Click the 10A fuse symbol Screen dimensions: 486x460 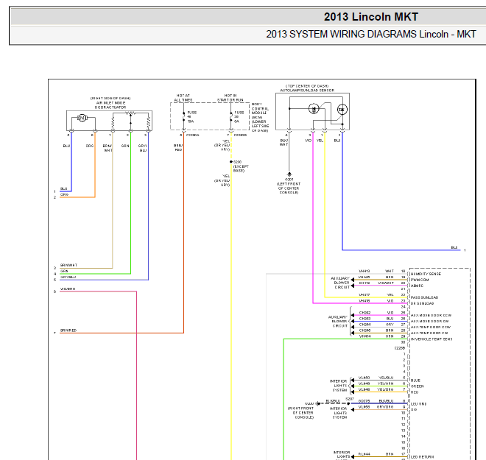pos(184,117)
